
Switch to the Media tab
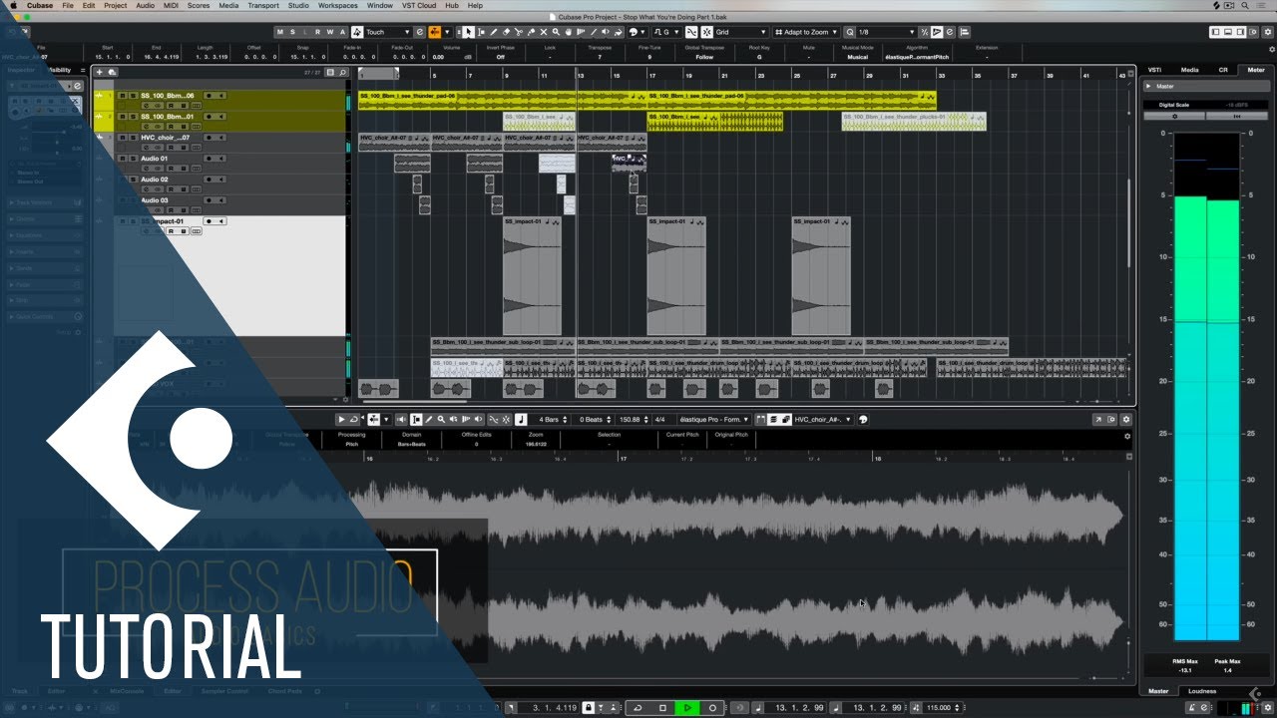tap(1189, 70)
